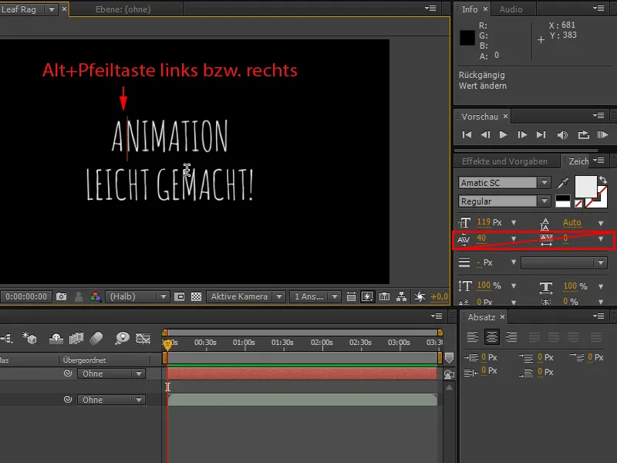Open Effekte und Vorgaben tab
Screen dimensions: 617x463
point(504,161)
